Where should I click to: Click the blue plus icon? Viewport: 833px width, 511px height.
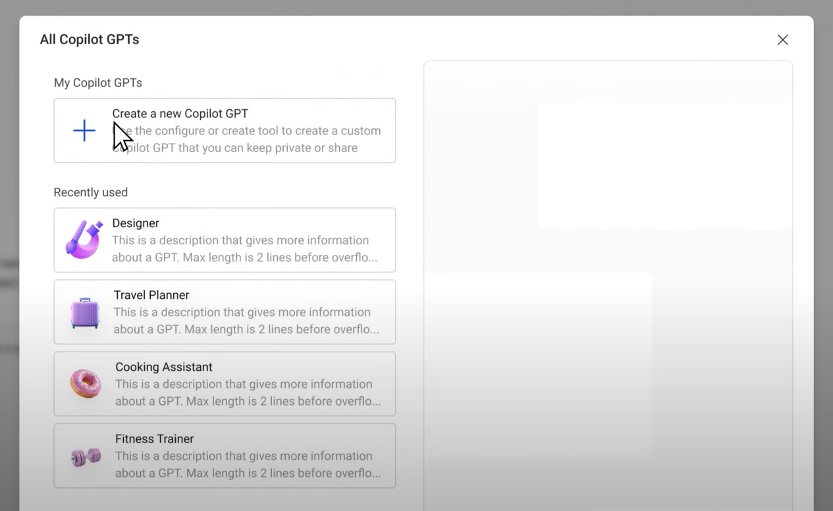(84, 130)
